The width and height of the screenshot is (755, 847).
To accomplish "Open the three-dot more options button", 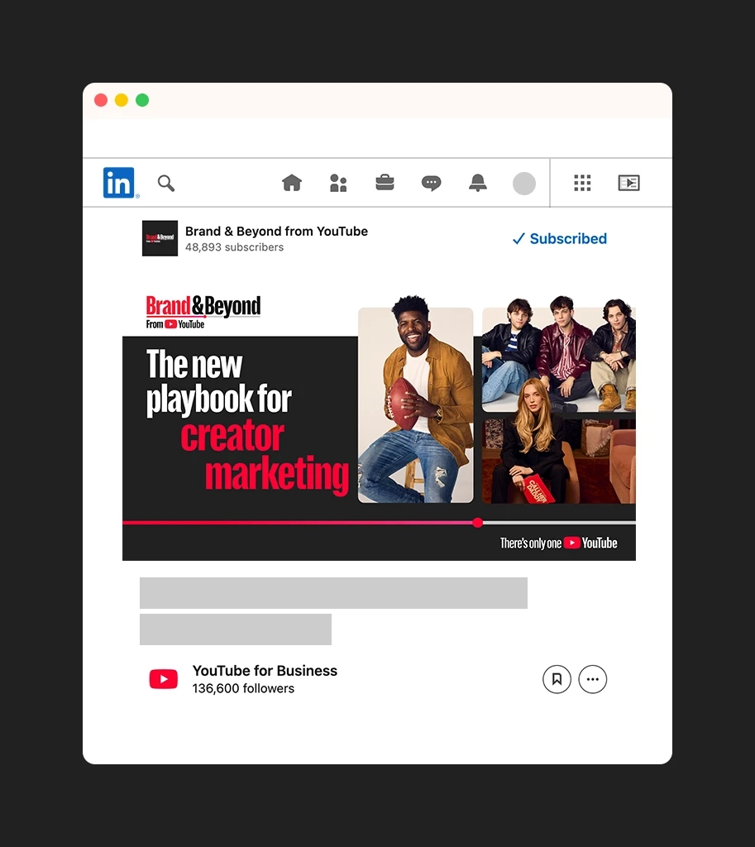I will click(592, 679).
